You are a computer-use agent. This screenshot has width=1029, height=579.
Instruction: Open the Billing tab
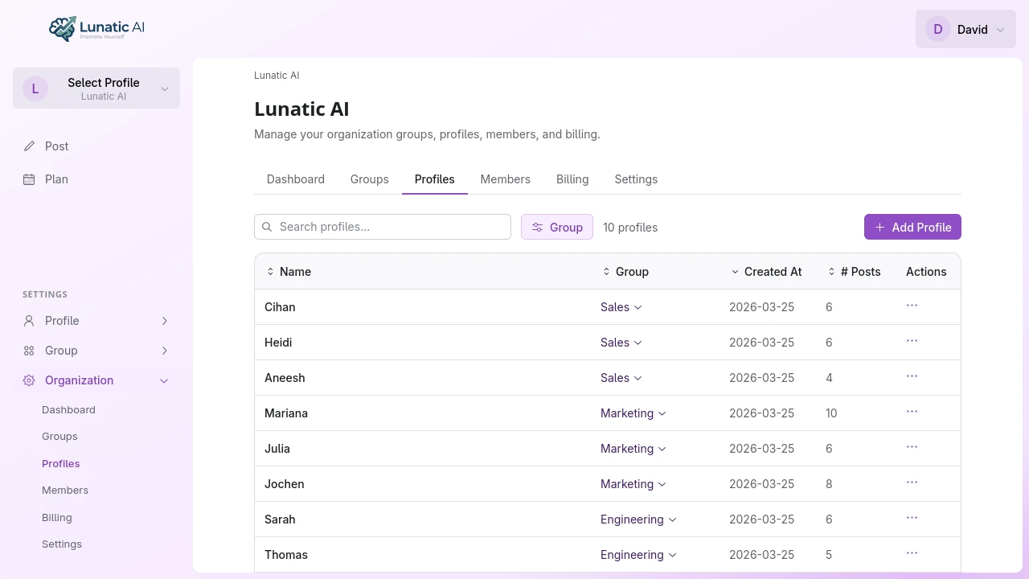[572, 179]
